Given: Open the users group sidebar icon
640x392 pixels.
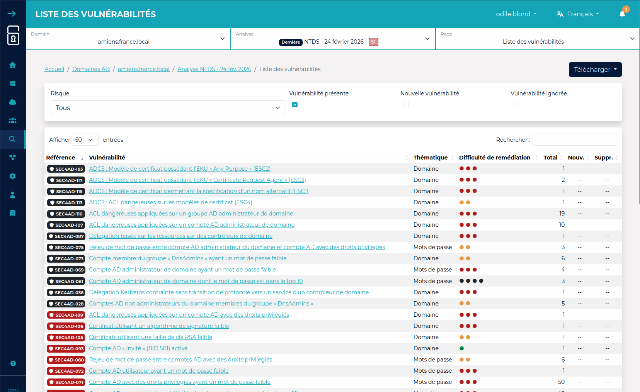Looking at the screenshot, I should (x=12, y=120).
